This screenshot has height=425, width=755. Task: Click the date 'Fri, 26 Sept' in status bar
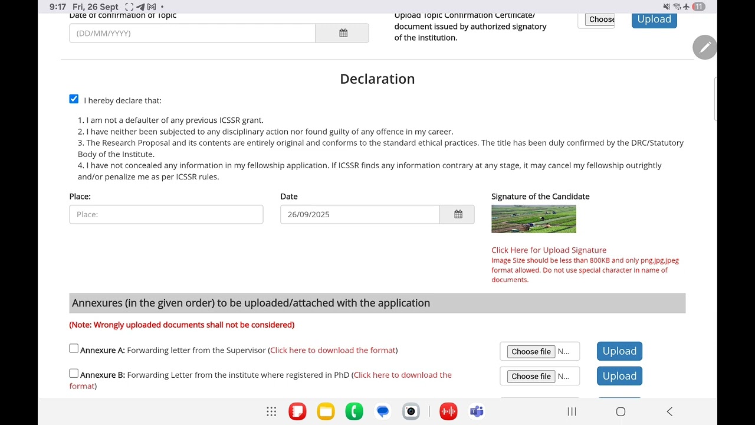(x=96, y=7)
